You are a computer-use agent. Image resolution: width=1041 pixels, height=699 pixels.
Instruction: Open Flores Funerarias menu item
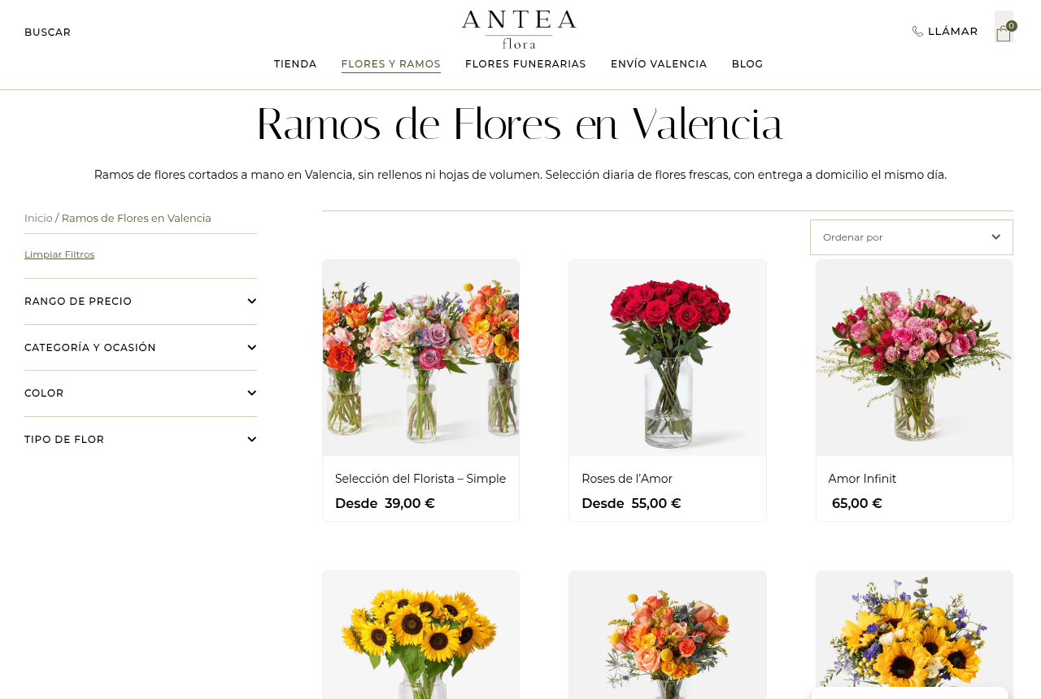[525, 64]
